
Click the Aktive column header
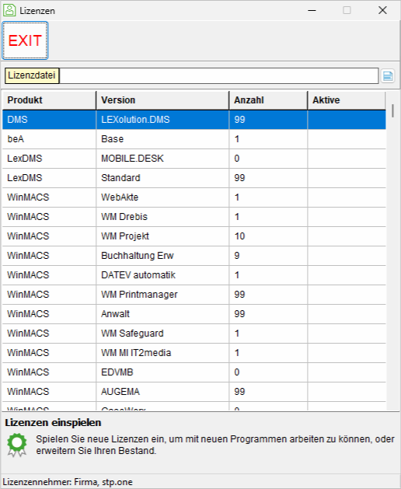tap(347, 100)
